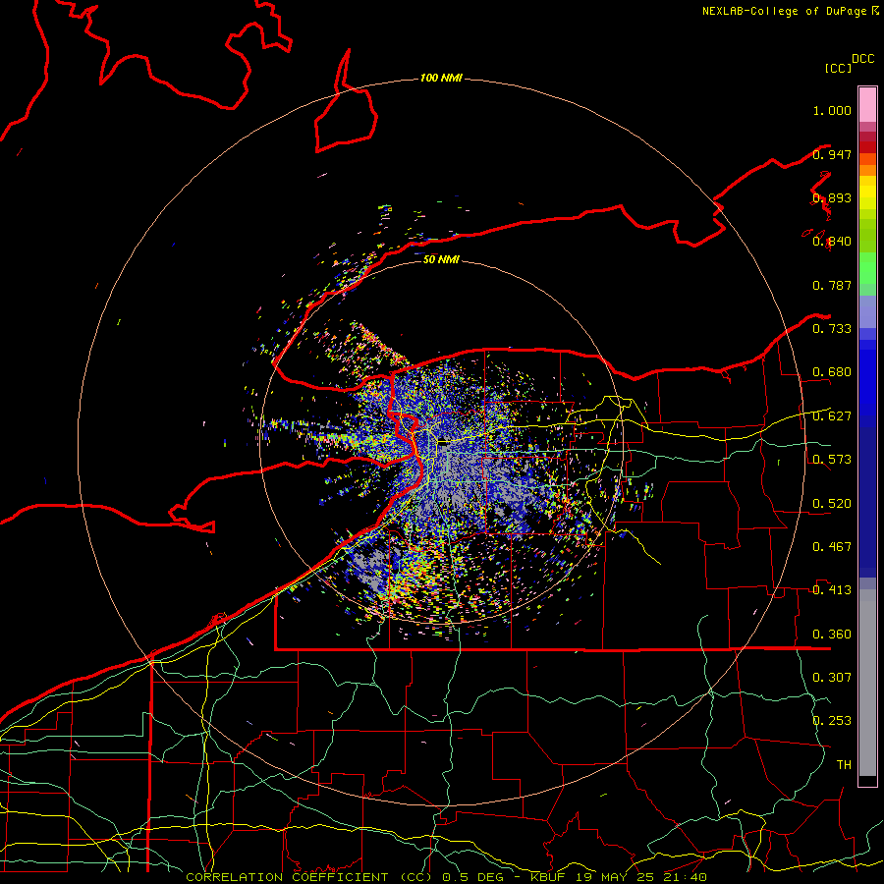Image resolution: width=884 pixels, height=884 pixels.
Task: Select the 0.360 scale value
Action: pyautogui.click(x=832, y=634)
